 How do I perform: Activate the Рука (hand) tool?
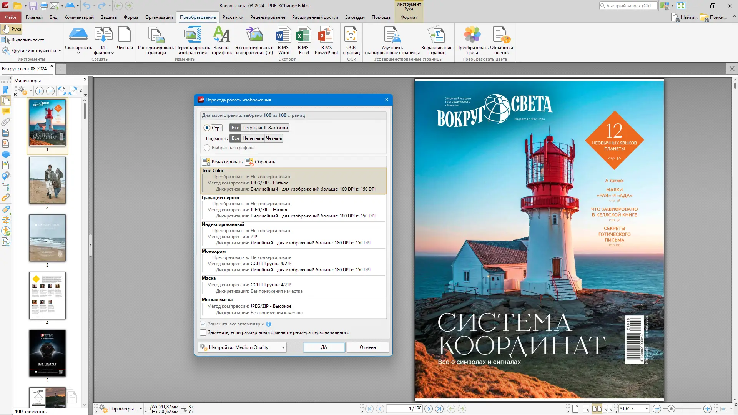[12, 29]
